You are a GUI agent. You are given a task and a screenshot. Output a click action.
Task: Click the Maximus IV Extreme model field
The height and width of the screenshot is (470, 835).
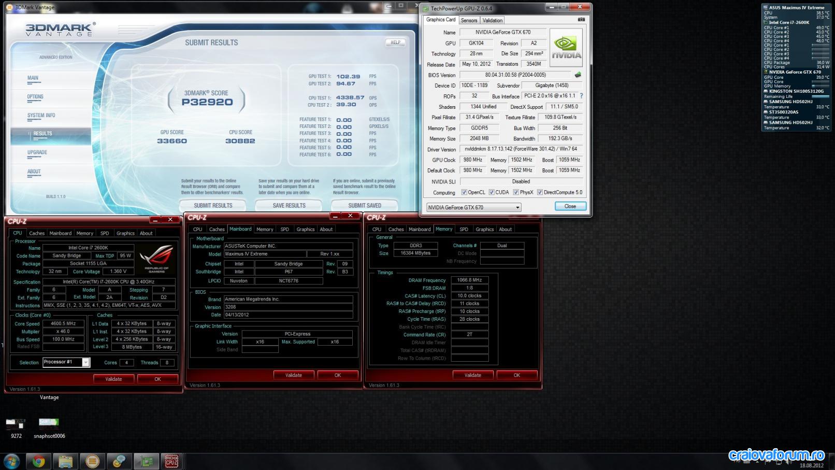[x=265, y=254]
